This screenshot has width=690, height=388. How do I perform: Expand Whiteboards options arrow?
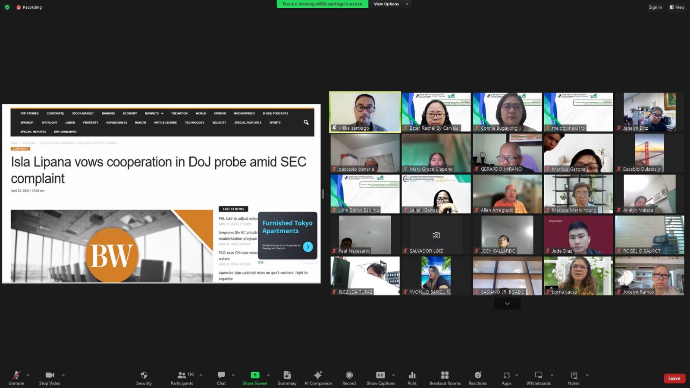tap(552, 375)
